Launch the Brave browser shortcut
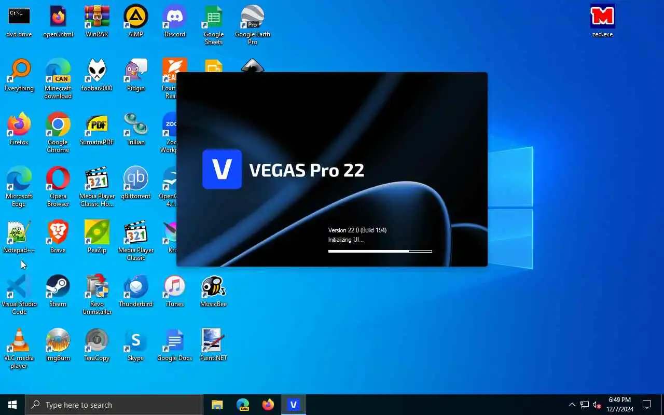Screen dimensions: 664x415 pyautogui.click(x=58, y=237)
